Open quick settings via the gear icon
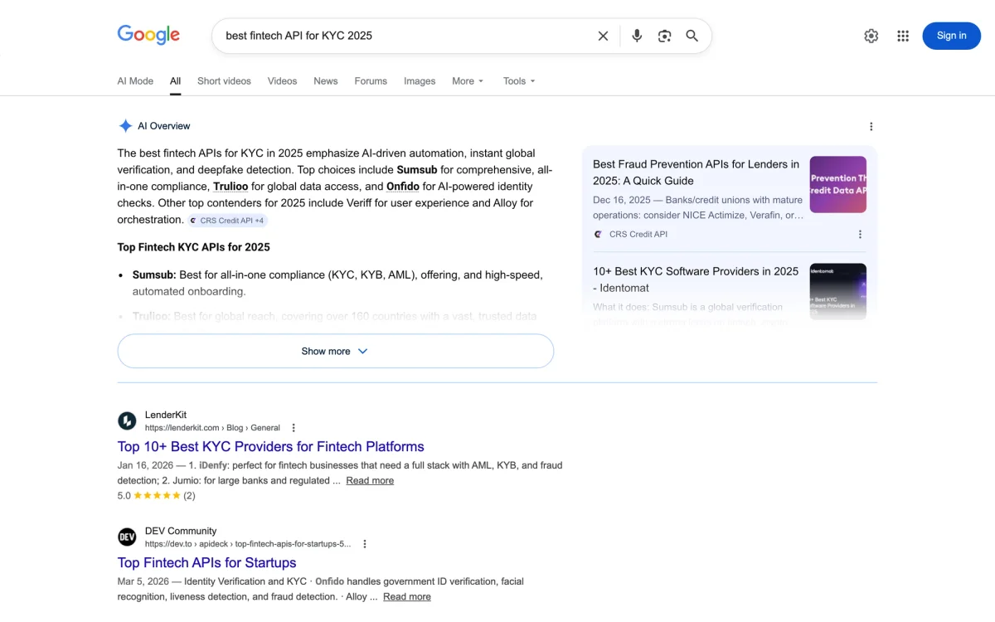The height and width of the screenshot is (622, 995). pos(871,36)
